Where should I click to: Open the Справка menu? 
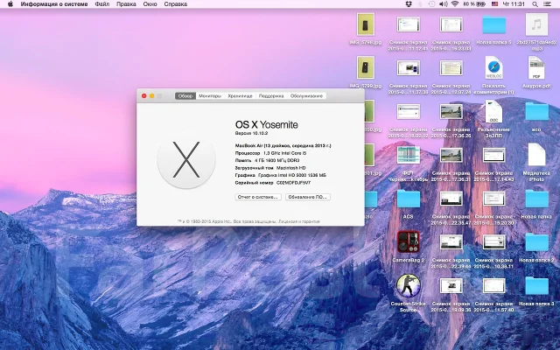click(175, 4)
